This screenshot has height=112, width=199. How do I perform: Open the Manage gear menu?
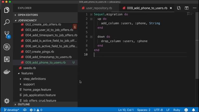pos(7,101)
